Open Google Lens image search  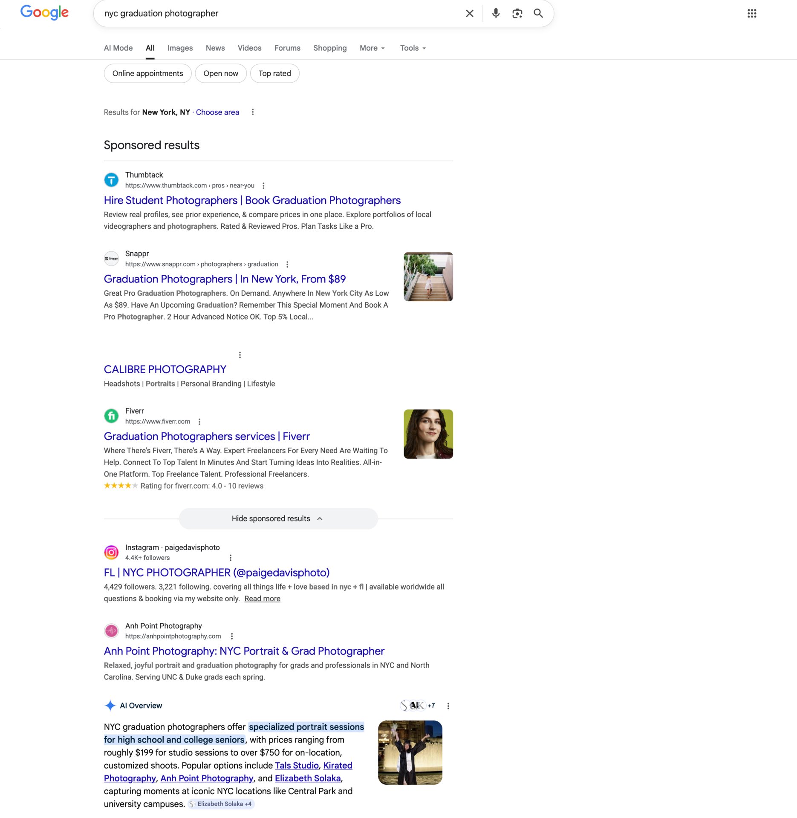(x=517, y=14)
